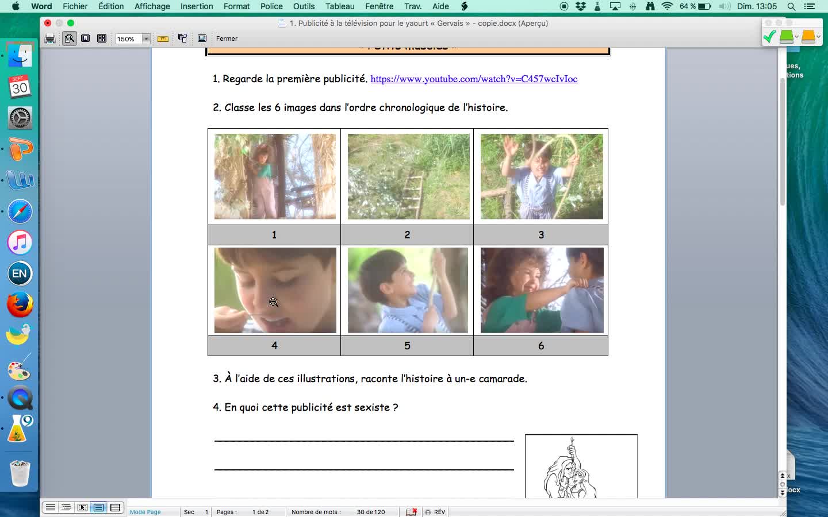This screenshot has width=828, height=517.
Task: Open the 150% zoom dropdown
Action: [x=146, y=38]
